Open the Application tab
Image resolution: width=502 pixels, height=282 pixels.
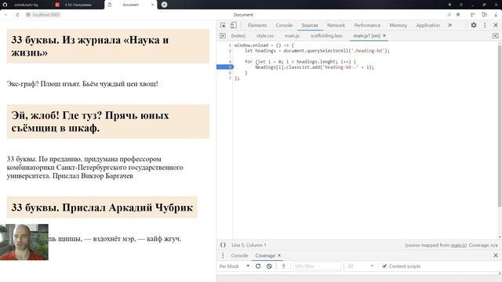[x=427, y=25]
